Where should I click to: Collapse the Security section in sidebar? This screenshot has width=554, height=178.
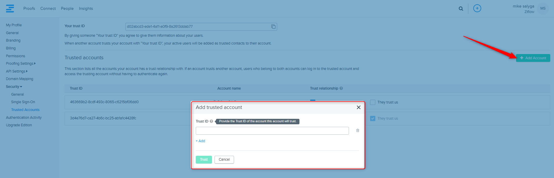14,87
